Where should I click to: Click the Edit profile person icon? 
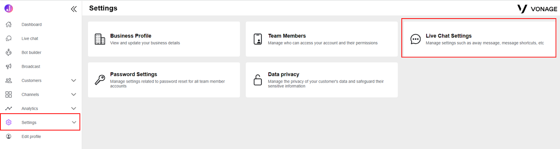tap(9, 136)
